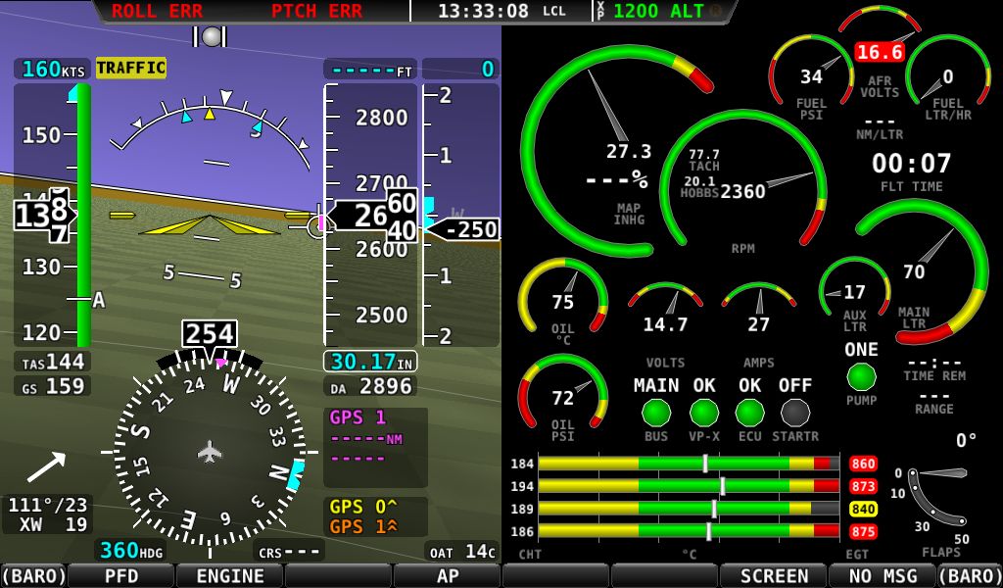
Task: Tap the 254 heading readout box
Action: (x=210, y=334)
